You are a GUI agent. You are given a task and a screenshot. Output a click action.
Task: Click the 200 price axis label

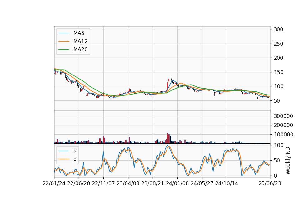click(x=278, y=58)
